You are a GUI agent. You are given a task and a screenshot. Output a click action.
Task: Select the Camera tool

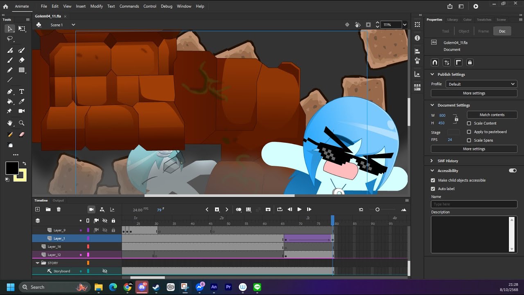click(x=22, y=111)
